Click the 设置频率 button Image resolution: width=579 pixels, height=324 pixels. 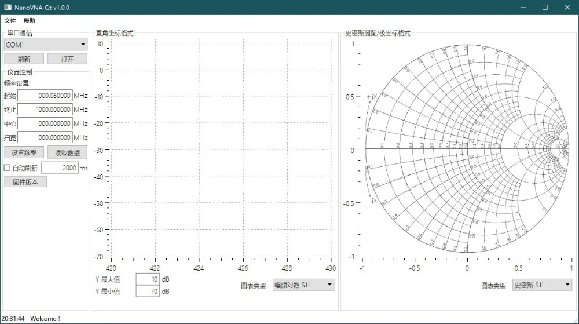pyautogui.click(x=24, y=152)
